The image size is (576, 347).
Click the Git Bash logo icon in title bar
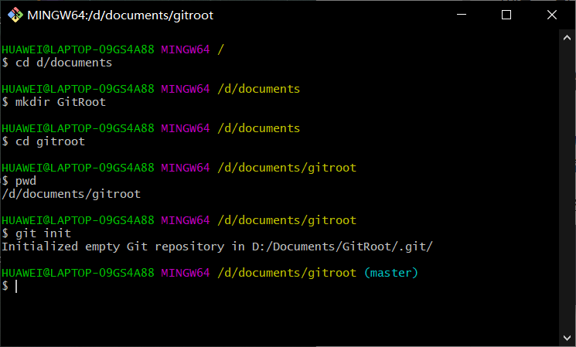pos(15,15)
